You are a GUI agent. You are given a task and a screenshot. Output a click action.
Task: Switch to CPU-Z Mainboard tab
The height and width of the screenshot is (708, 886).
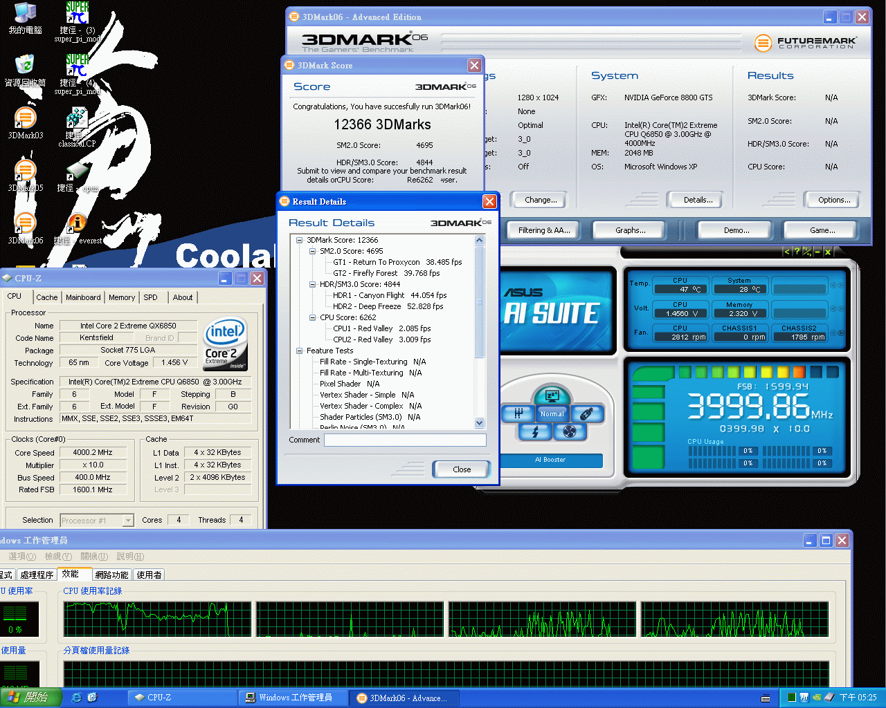point(83,297)
